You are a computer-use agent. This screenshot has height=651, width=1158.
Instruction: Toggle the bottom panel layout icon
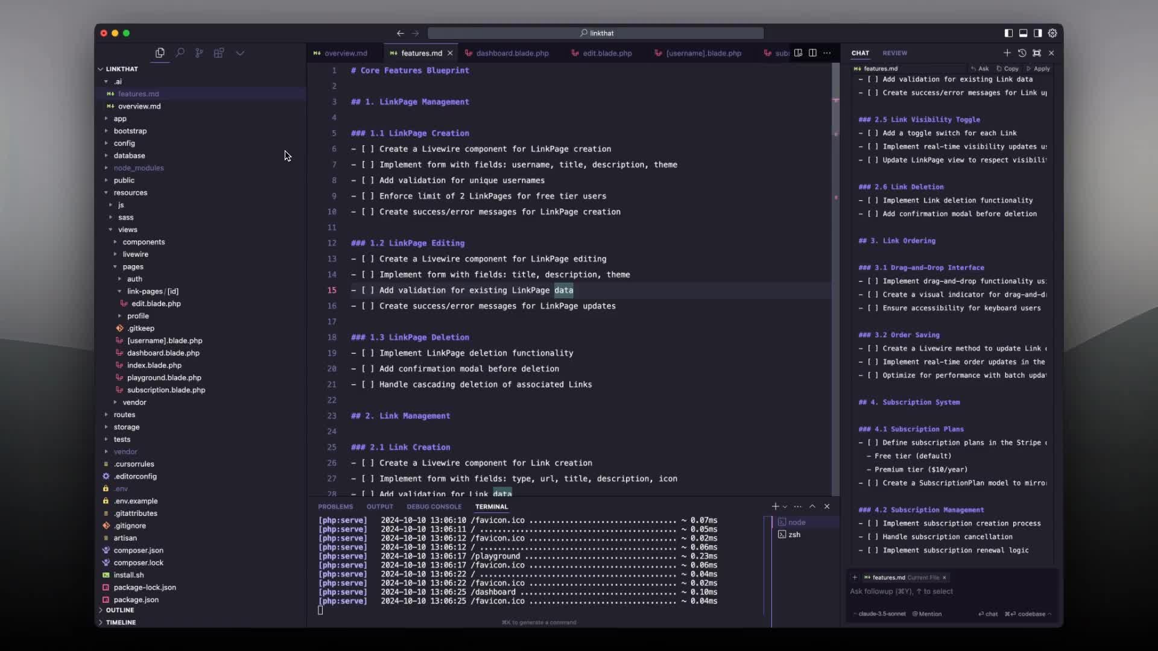coord(1023,33)
